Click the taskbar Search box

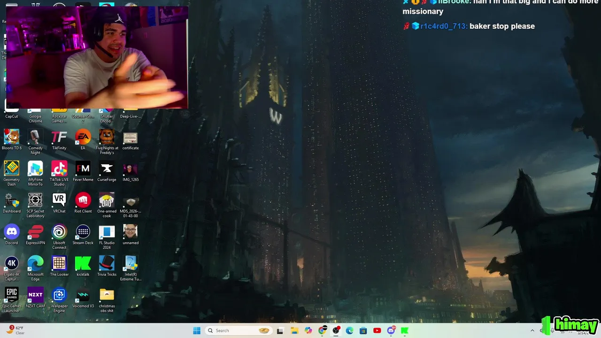coord(239,330)
